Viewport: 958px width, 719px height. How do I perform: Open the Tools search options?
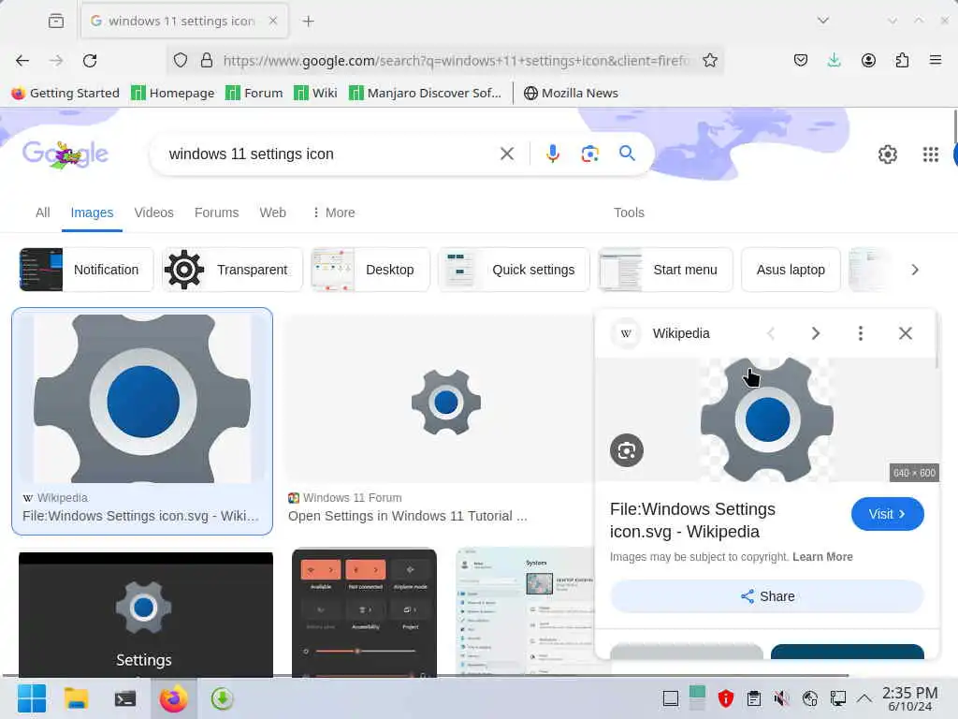pyautogui.click(x=629, y=213)
